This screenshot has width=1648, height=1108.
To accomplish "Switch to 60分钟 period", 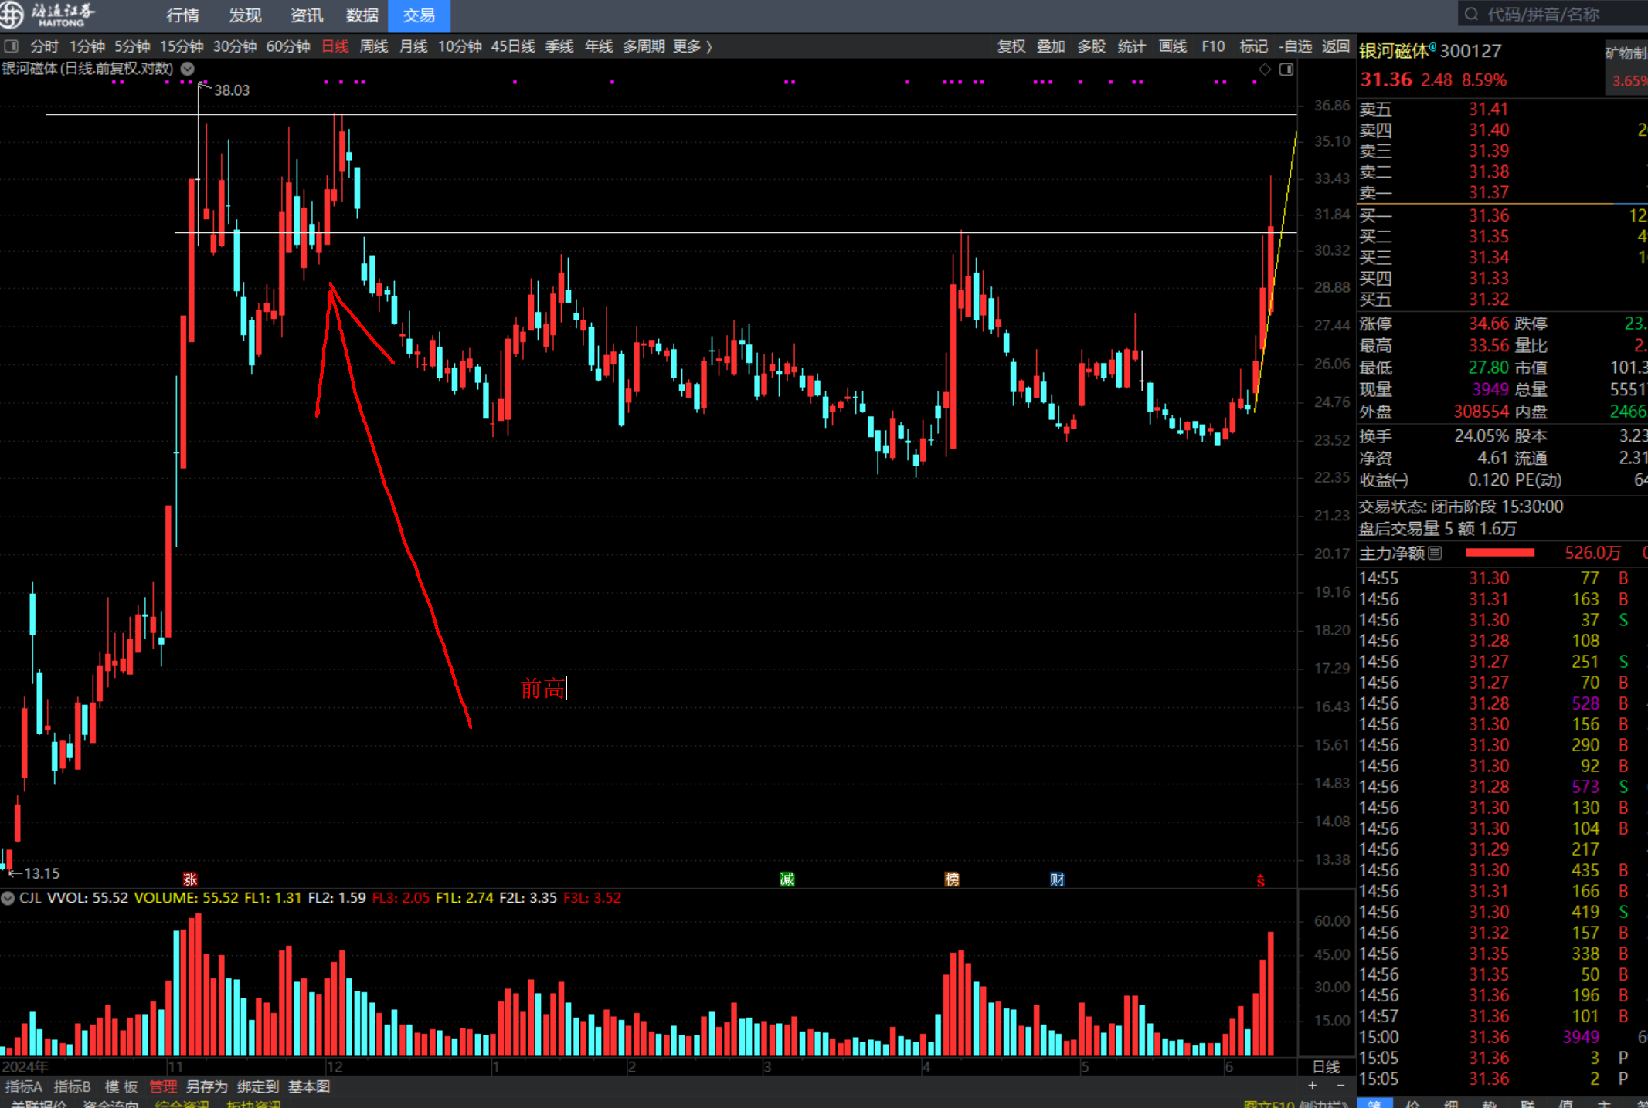I will (x=288, y=46).
